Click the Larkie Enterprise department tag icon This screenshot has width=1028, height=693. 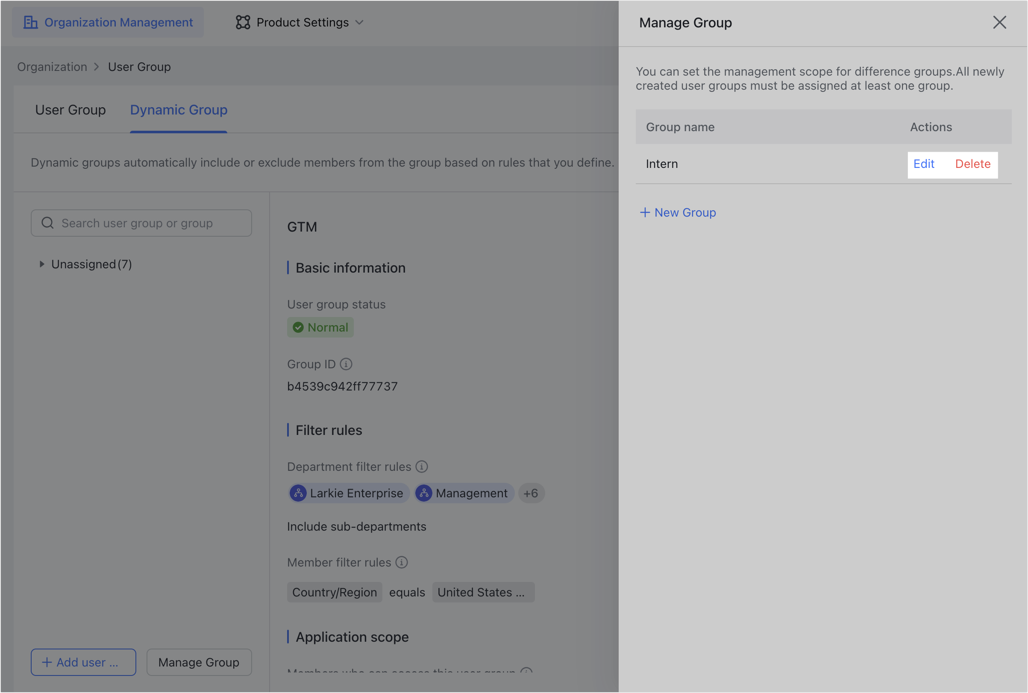(x=298, y=493)
